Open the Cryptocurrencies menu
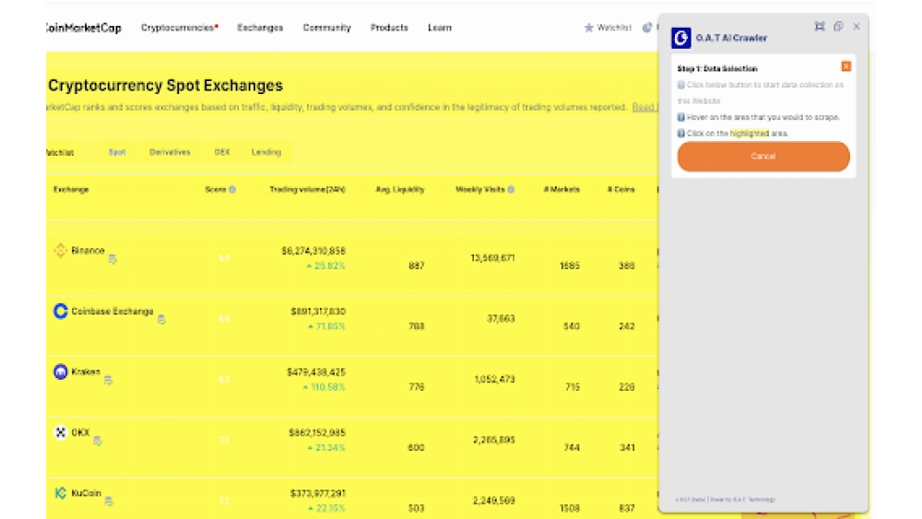This screenshot has height=519, width=922. [x=179, y=28]
